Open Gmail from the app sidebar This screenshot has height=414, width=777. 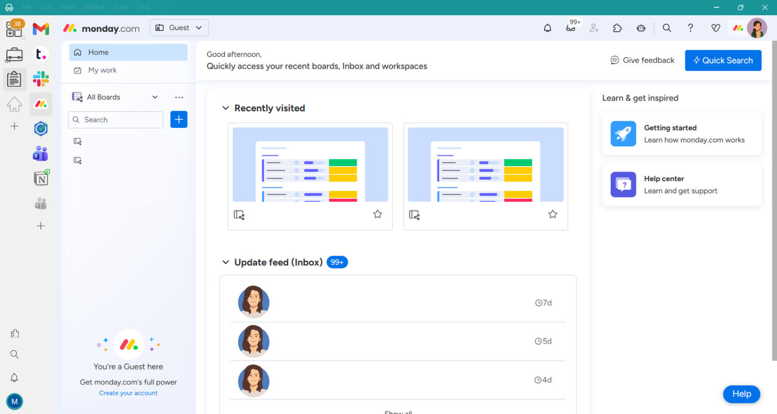tap(41, 29)
